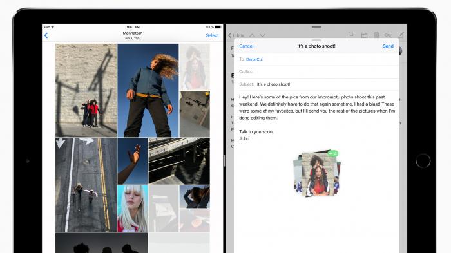The width and height of the screenshot is (451, 253).
Task: Open the blonde woman portrait photo
Action: (x=132, y=209)
